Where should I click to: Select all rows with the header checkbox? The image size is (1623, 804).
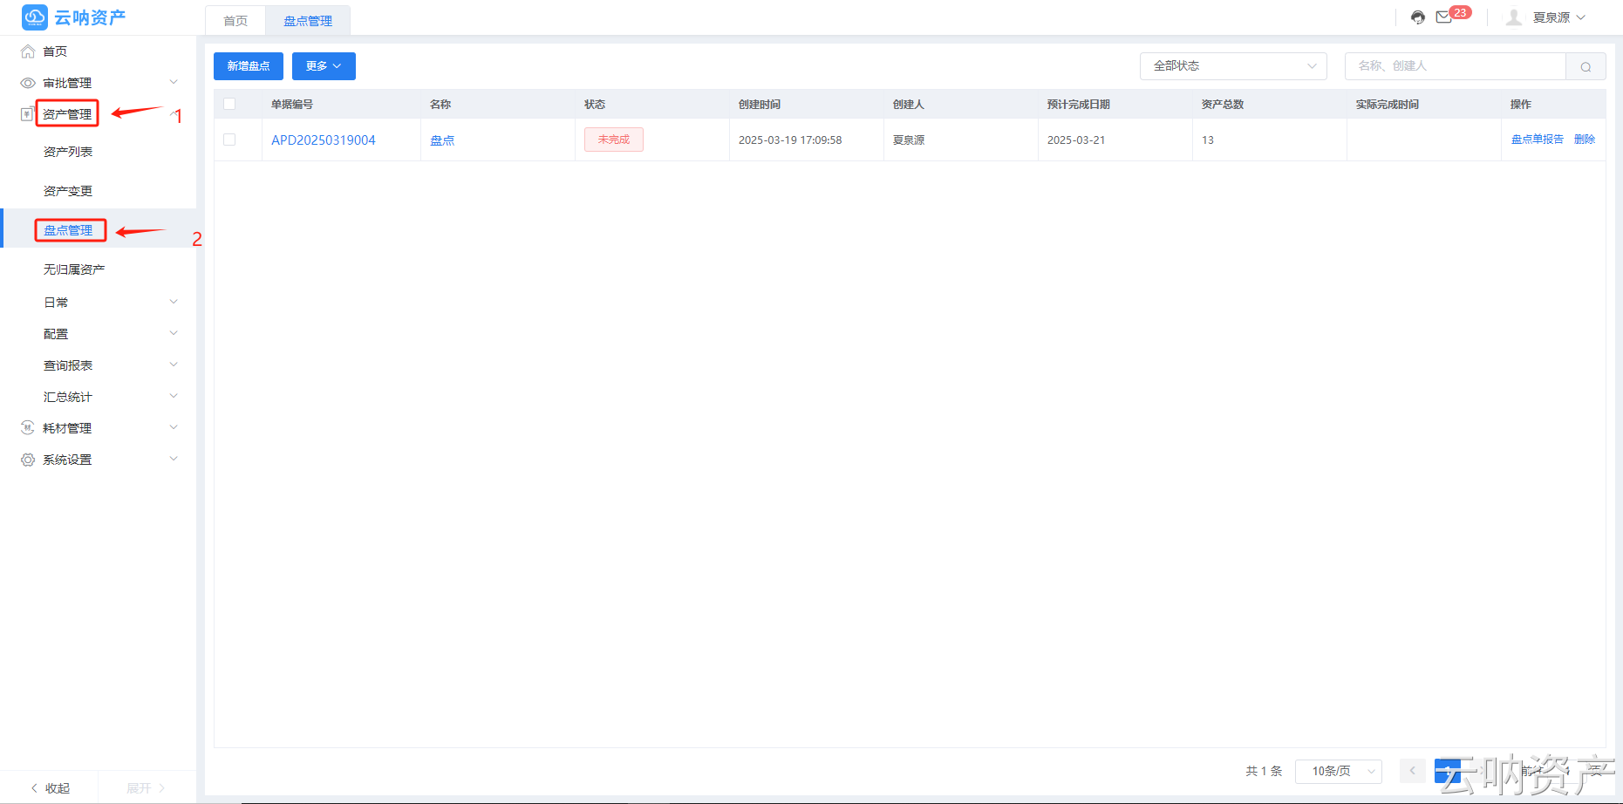point(229,104)
